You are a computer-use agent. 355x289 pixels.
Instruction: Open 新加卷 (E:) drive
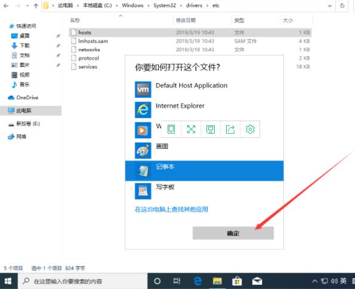click(24, 124)
